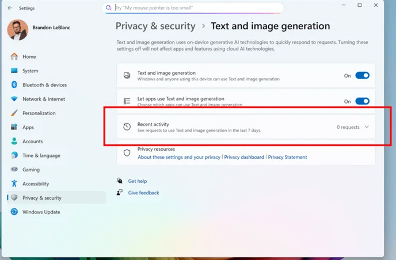The height and width of the screenshot is (260, 396).
Task: Click the Bluetooth icon in sidebar
Action: point(14,85)
